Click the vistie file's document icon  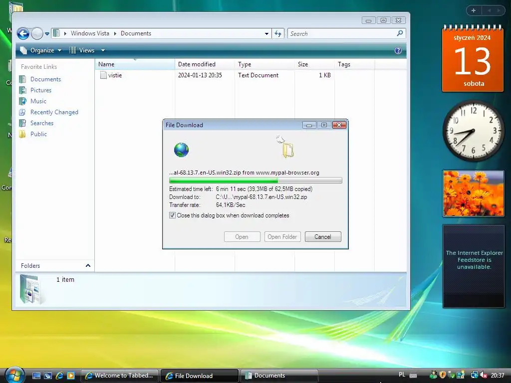click(x=103, y=75)
